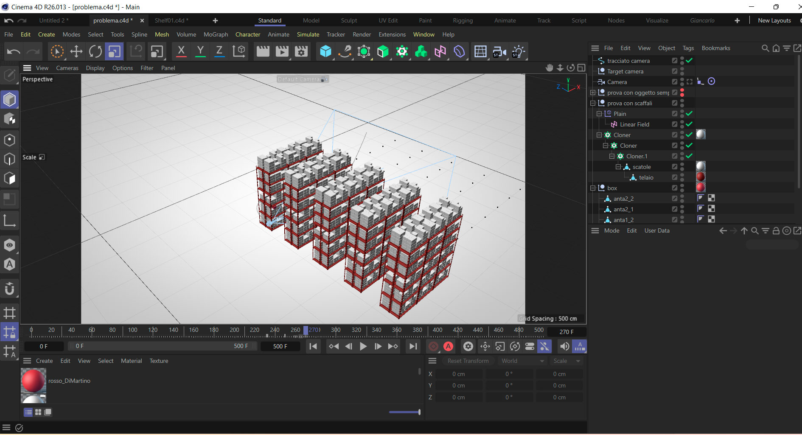Toggle the autokeying A button
The height and width of the screenshot is (435, 802).
pyautogui.click(x=448, y=346)
